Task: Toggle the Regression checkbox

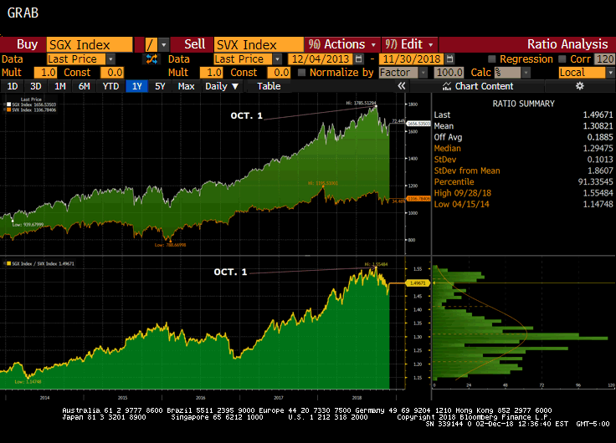Action: click(x=491, y=59)
